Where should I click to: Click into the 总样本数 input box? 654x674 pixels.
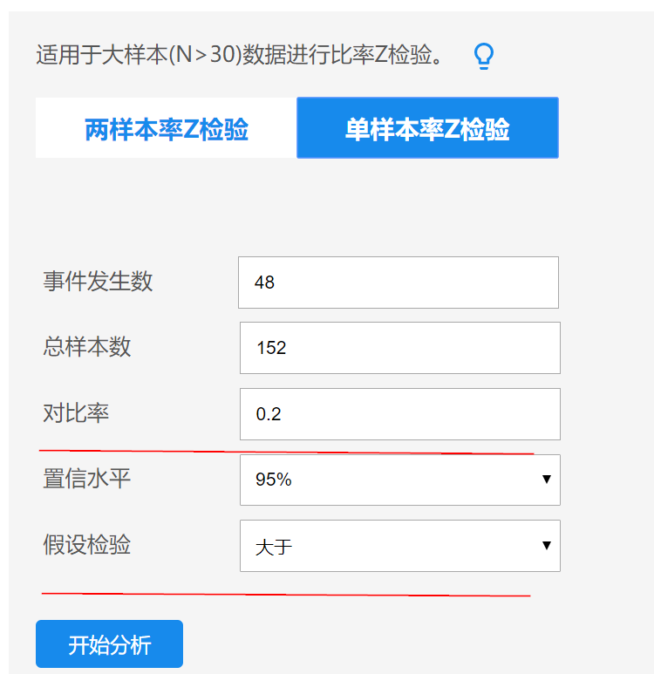(x=399, y=348)
